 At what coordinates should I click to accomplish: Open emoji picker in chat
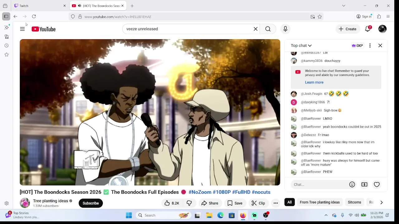click(x=352, y=184)
